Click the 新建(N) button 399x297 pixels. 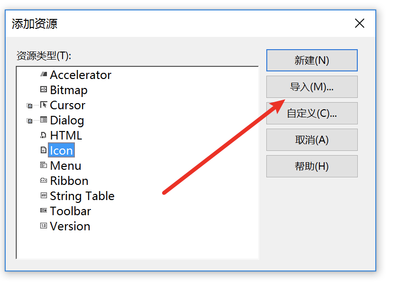coord(312,61)
